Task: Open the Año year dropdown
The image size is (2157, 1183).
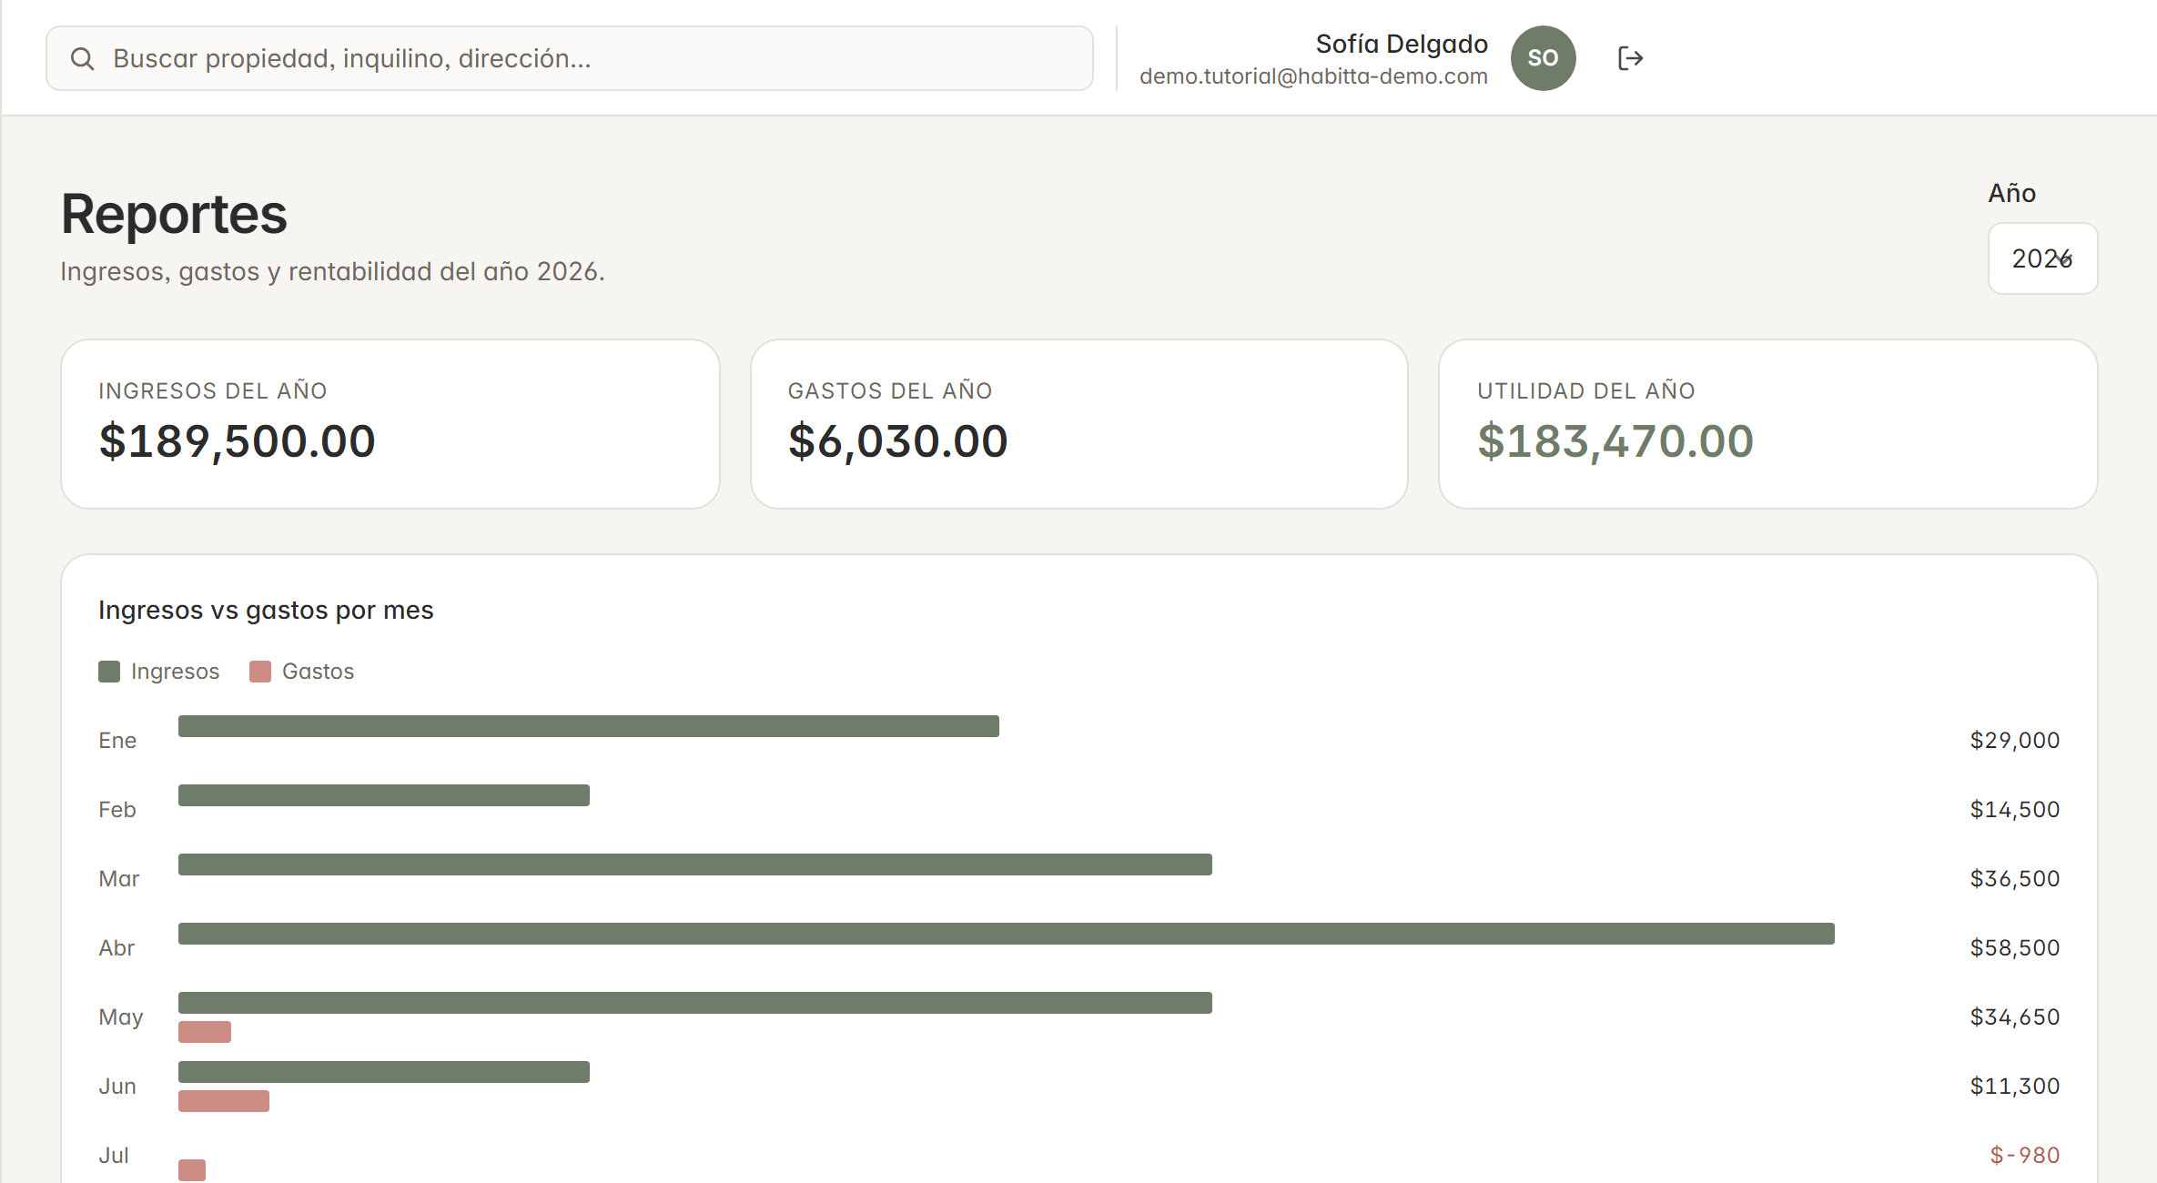Action: [2042, 258]
